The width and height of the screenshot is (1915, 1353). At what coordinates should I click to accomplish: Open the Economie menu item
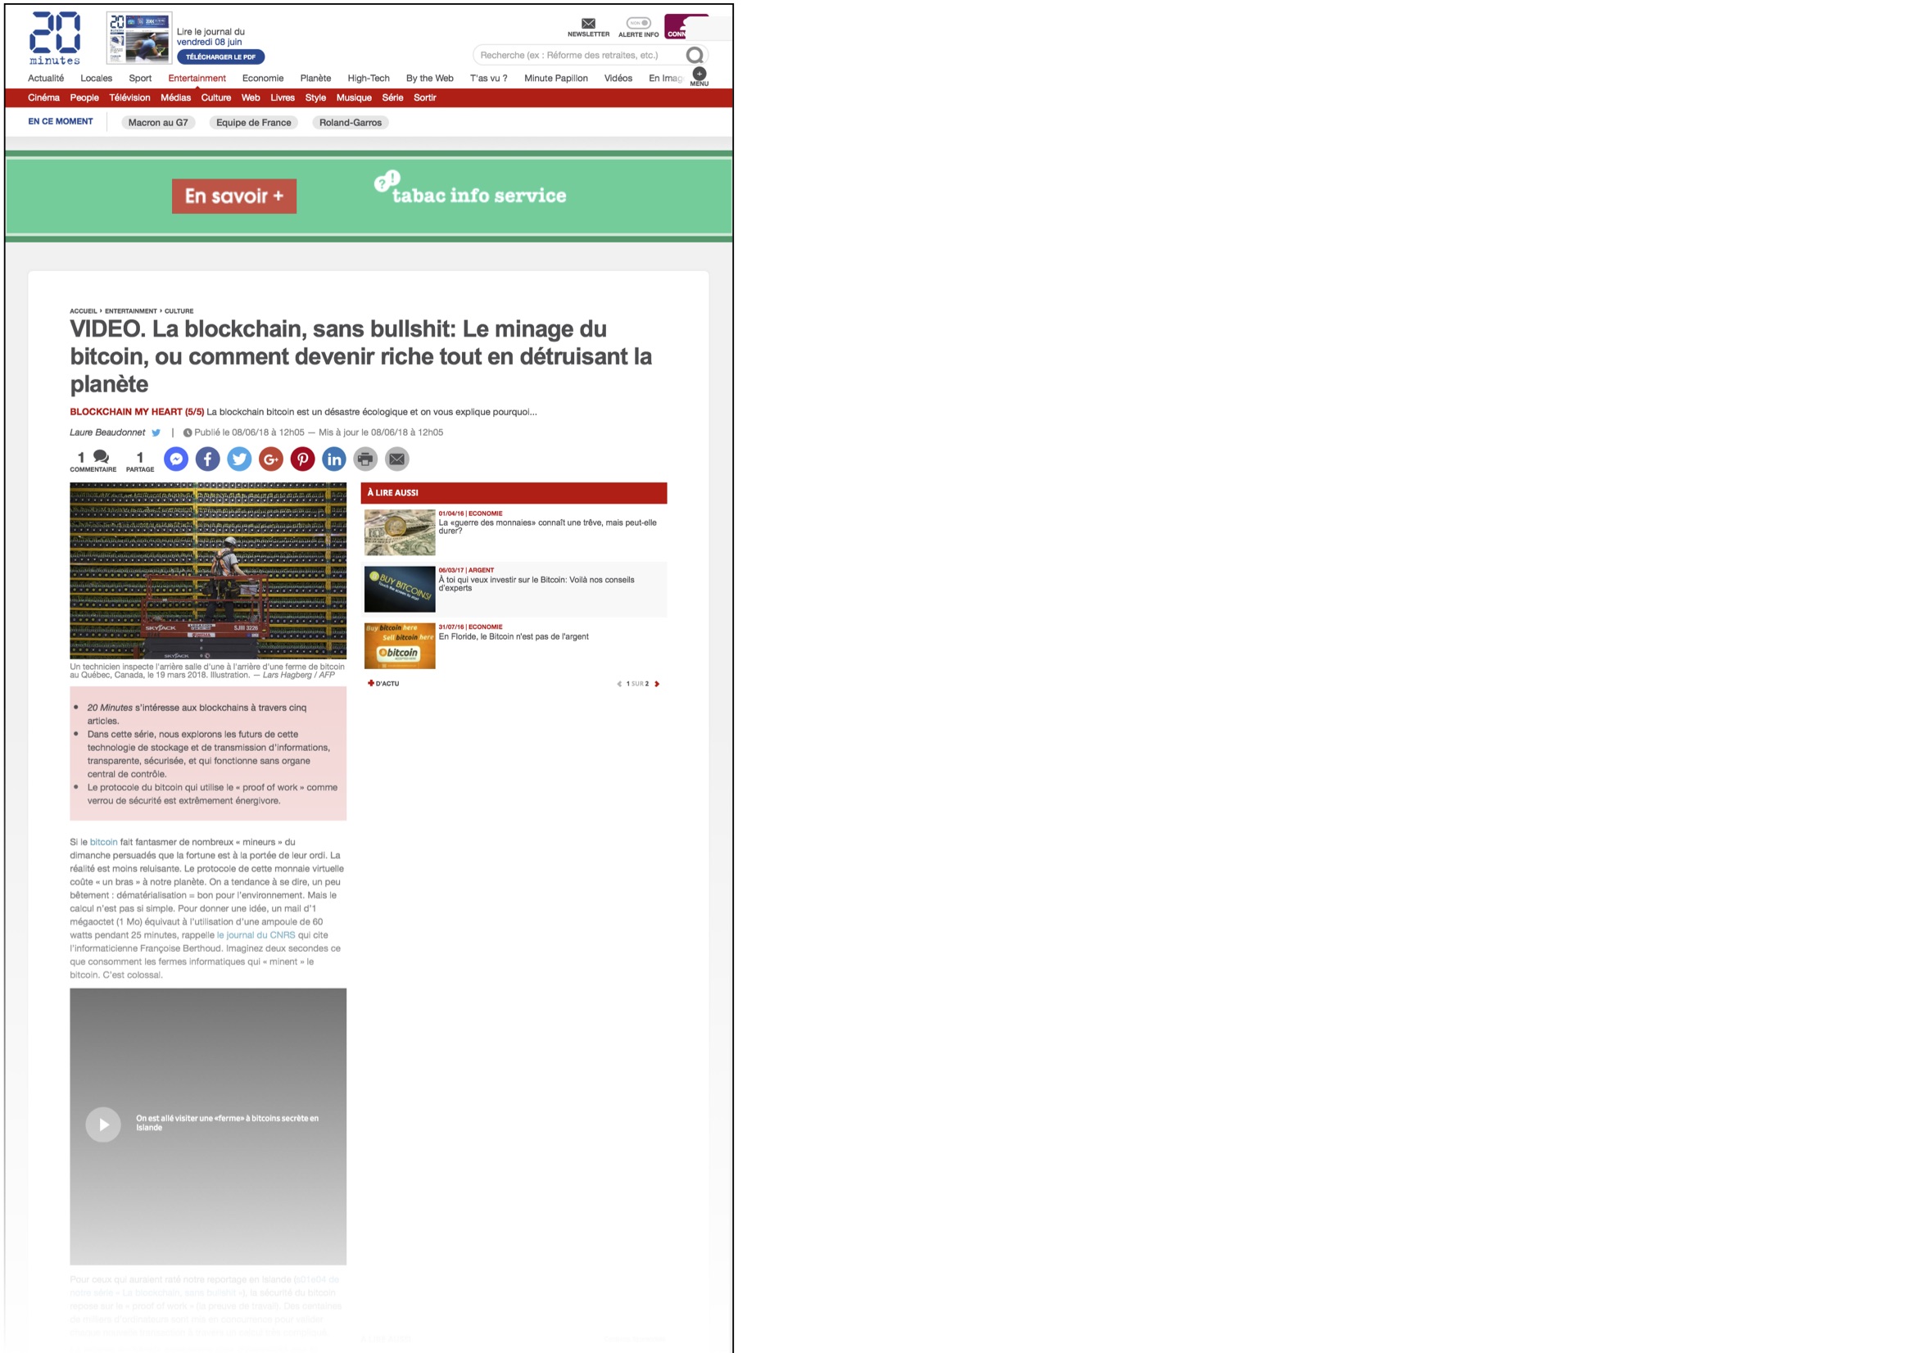(x=263, y=79)
